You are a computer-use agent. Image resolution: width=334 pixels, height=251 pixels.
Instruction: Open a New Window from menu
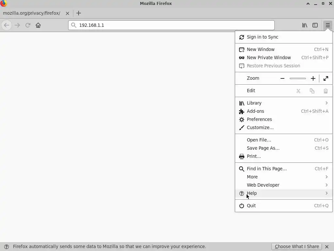[283, 50]
